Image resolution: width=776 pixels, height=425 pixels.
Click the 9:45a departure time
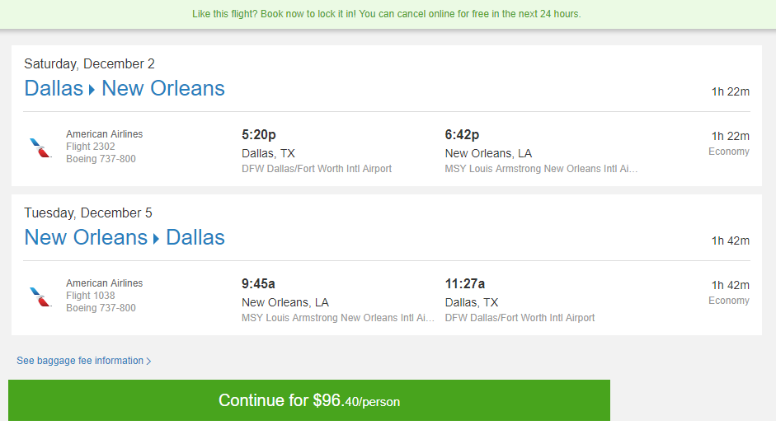[x=258, y=283]
